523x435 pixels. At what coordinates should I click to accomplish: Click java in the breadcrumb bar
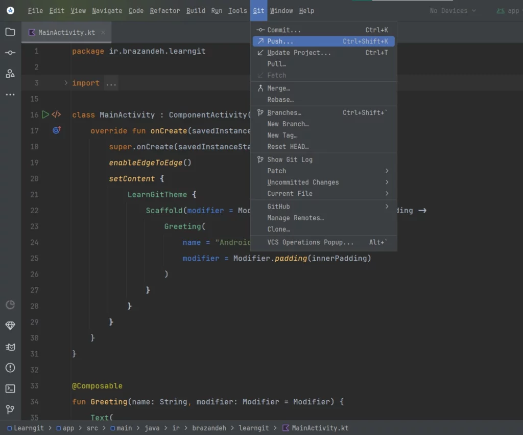pyautogui.click(x=152, y=428)
